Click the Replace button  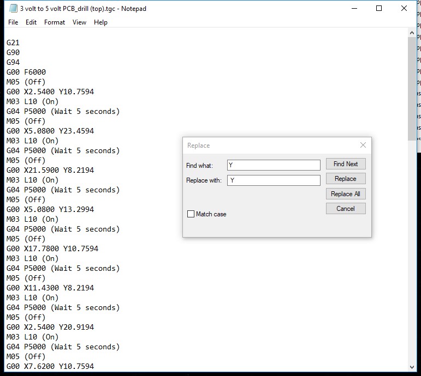(346, 179)
